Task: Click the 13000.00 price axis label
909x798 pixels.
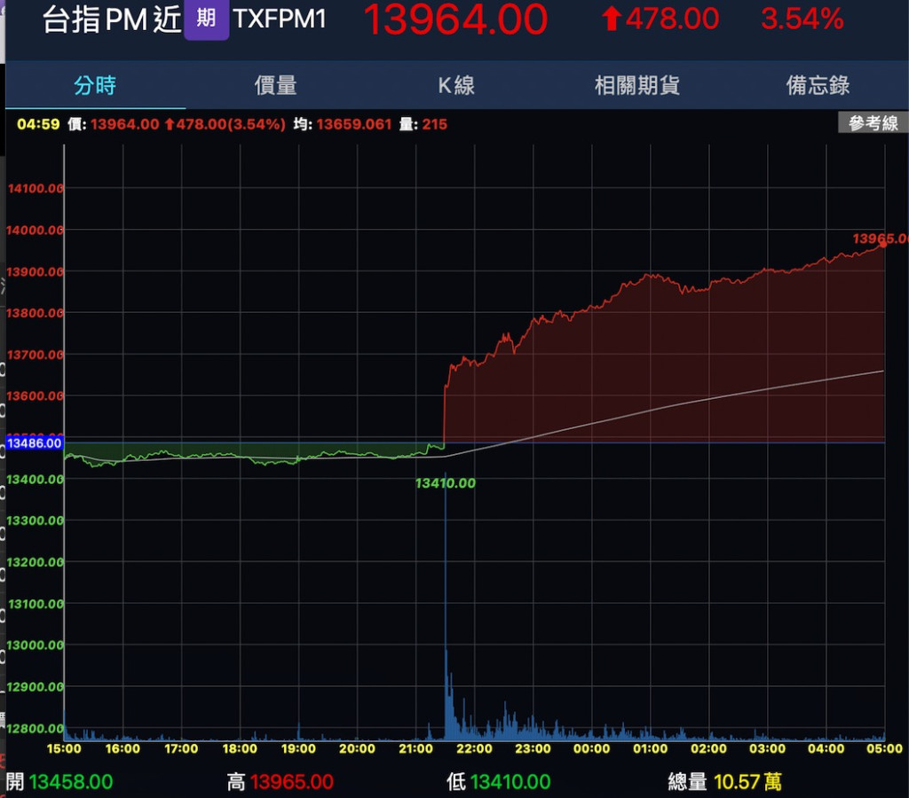Action: point(36,645)
